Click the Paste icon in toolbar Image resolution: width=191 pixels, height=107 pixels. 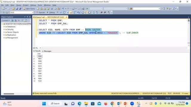[x=58, y=9]
